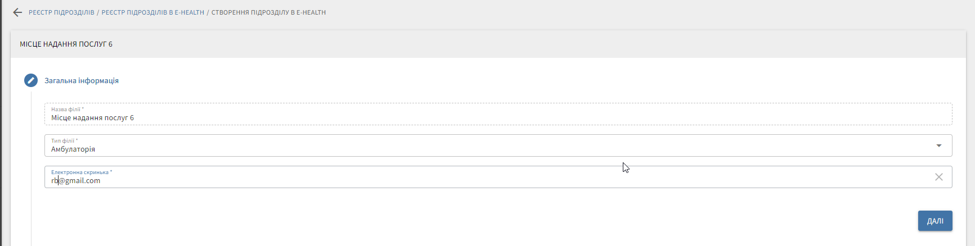Click the Місце надання послуг 6 name text
975x246 pixels.
coord(92,118)
